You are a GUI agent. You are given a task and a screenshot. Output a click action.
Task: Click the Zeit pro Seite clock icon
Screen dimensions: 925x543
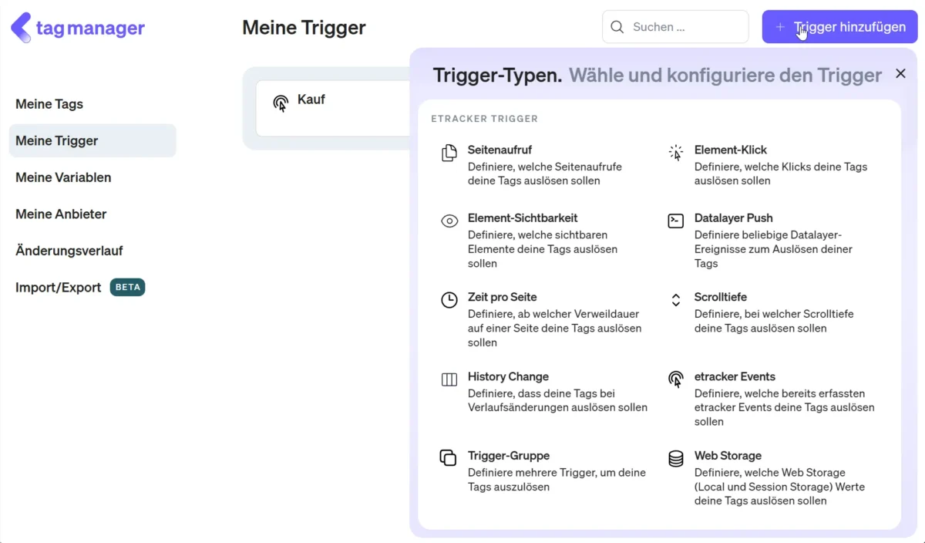[x=449, y=300]
